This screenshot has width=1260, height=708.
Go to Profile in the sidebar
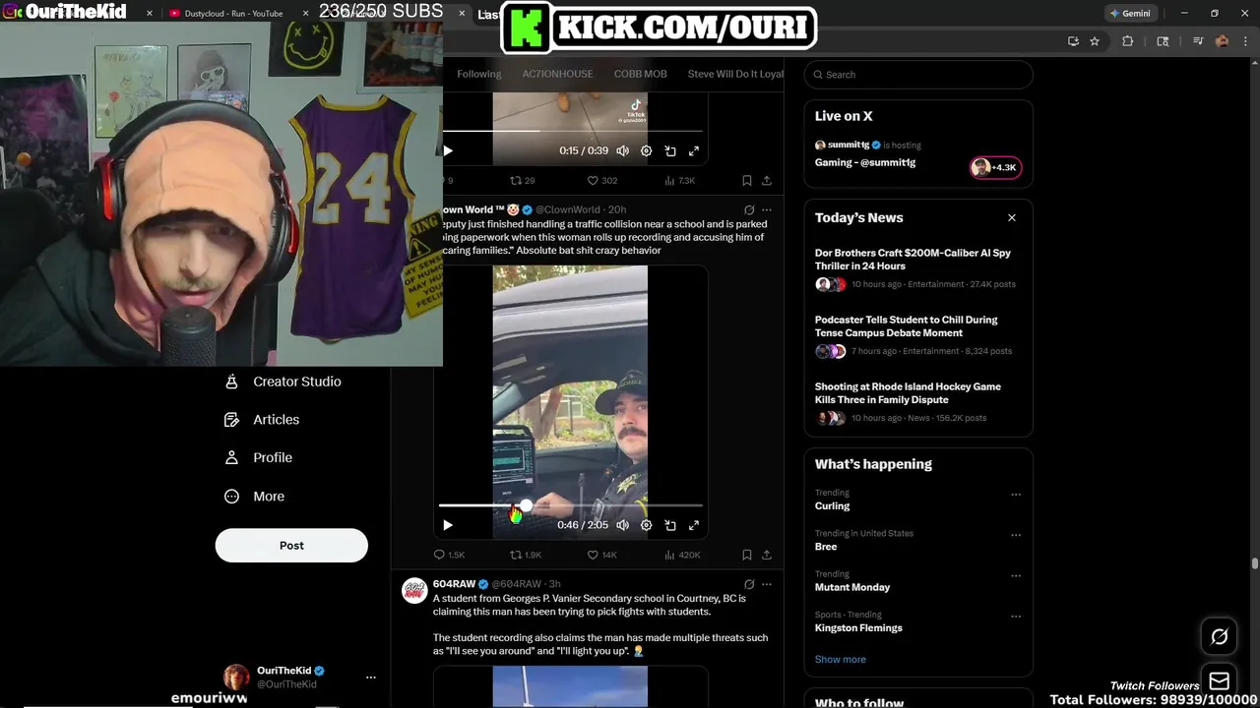(x=258, y=458)
